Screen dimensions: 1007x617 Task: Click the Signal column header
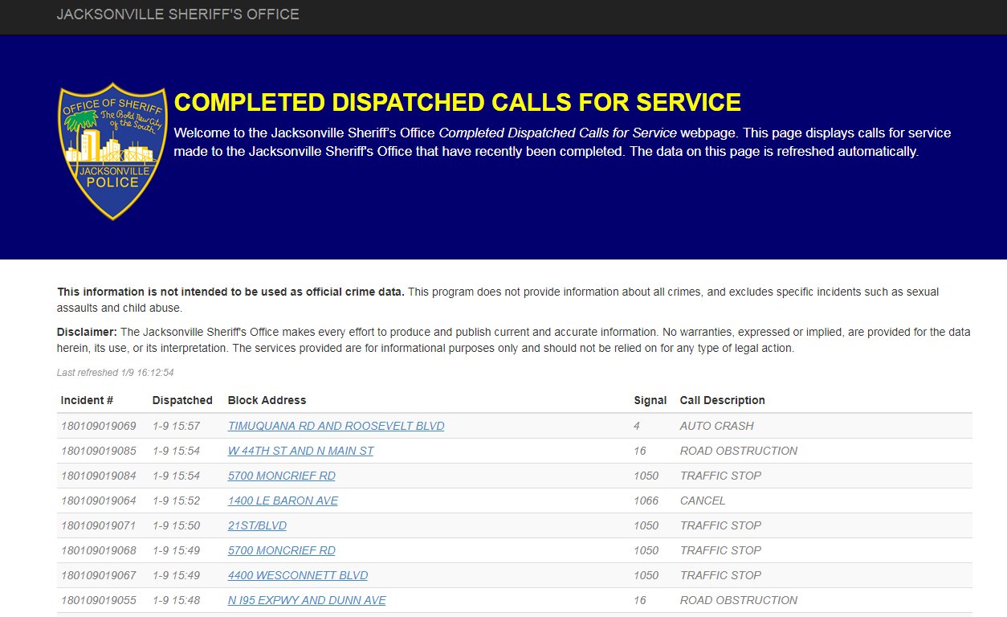[x=650, y=400]
